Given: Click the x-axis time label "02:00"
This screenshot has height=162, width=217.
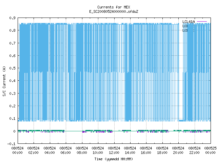Looking at the screenshot, I should (x=33, y=153).
